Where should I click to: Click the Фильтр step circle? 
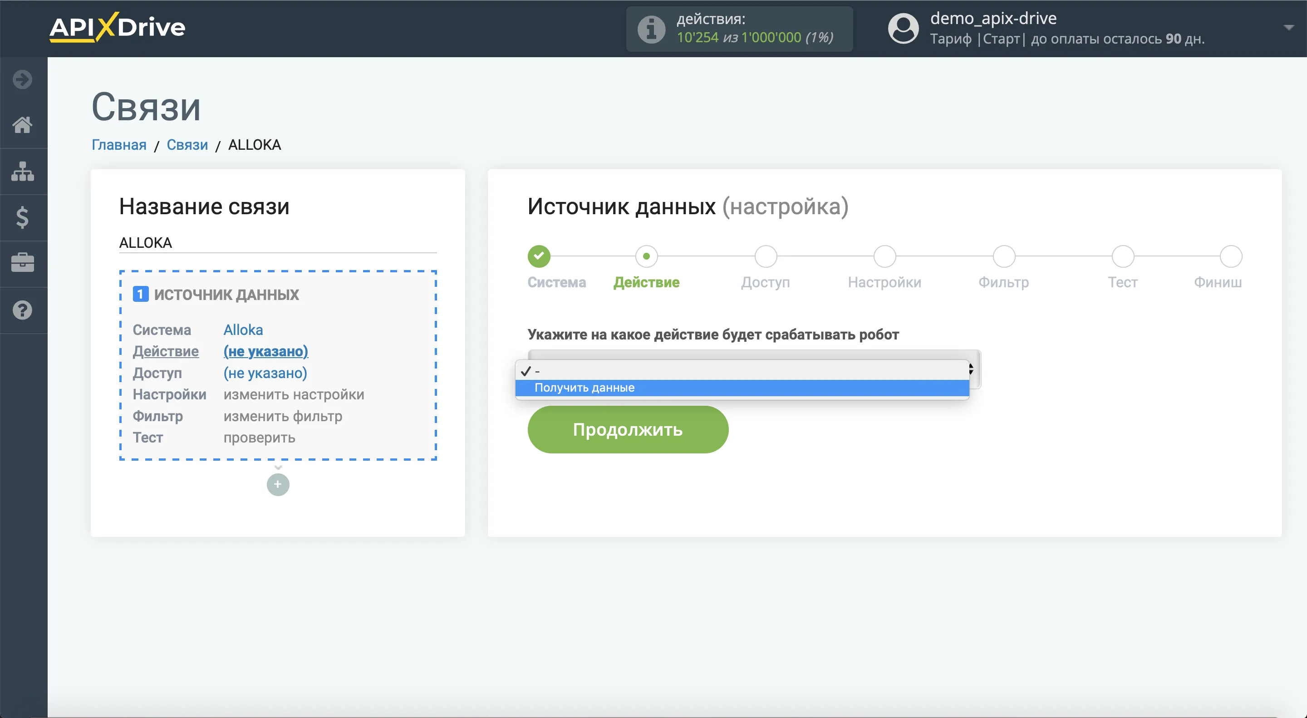click(x=1003, y=256)
